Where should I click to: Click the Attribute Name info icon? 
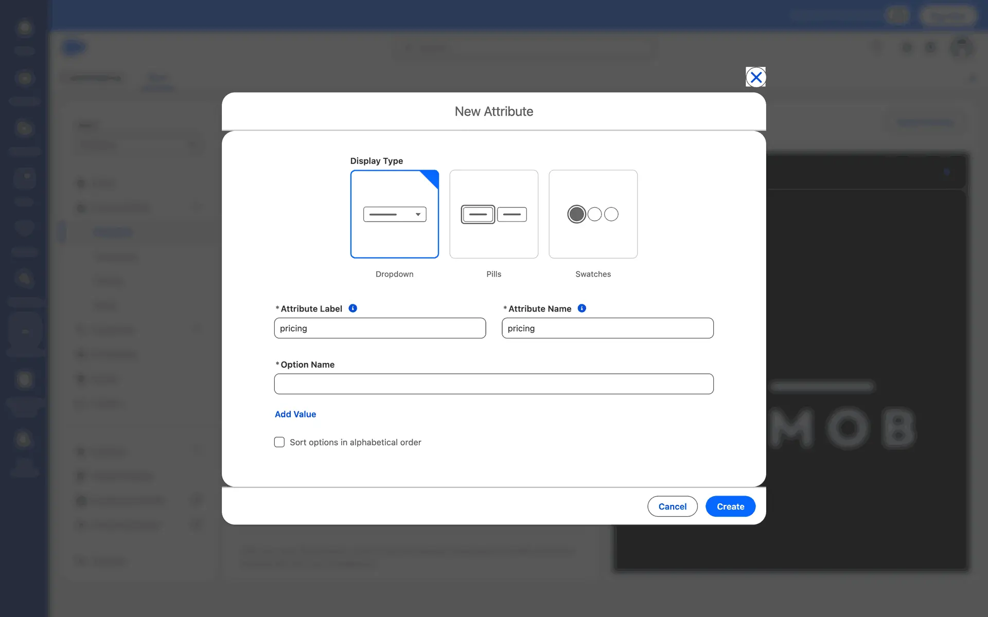(x=581, y=308)
